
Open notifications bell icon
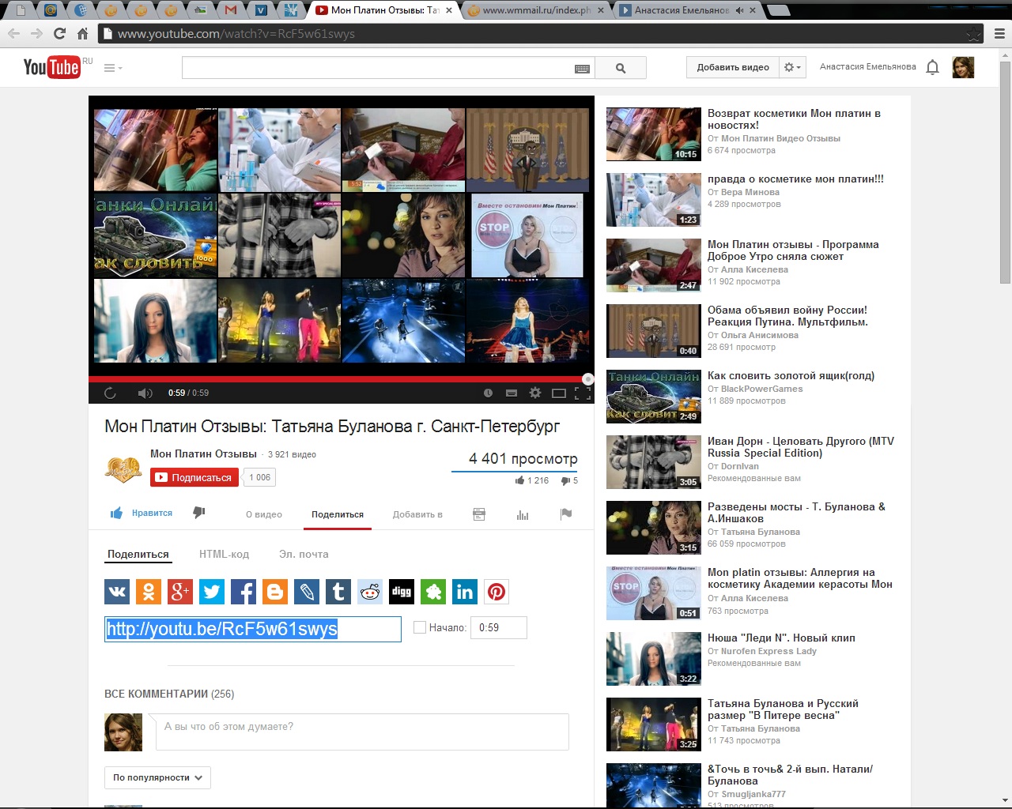pos(932,67)
